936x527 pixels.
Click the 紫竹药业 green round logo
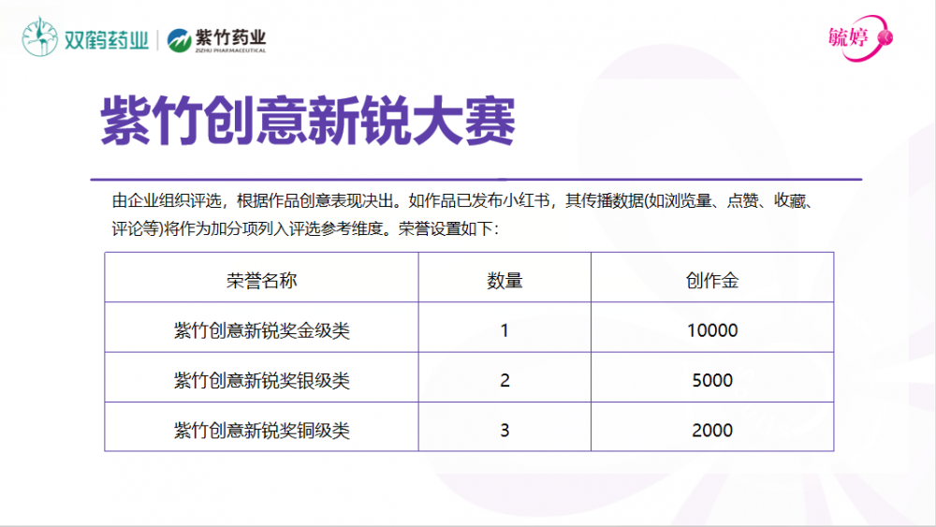[179, 40]
